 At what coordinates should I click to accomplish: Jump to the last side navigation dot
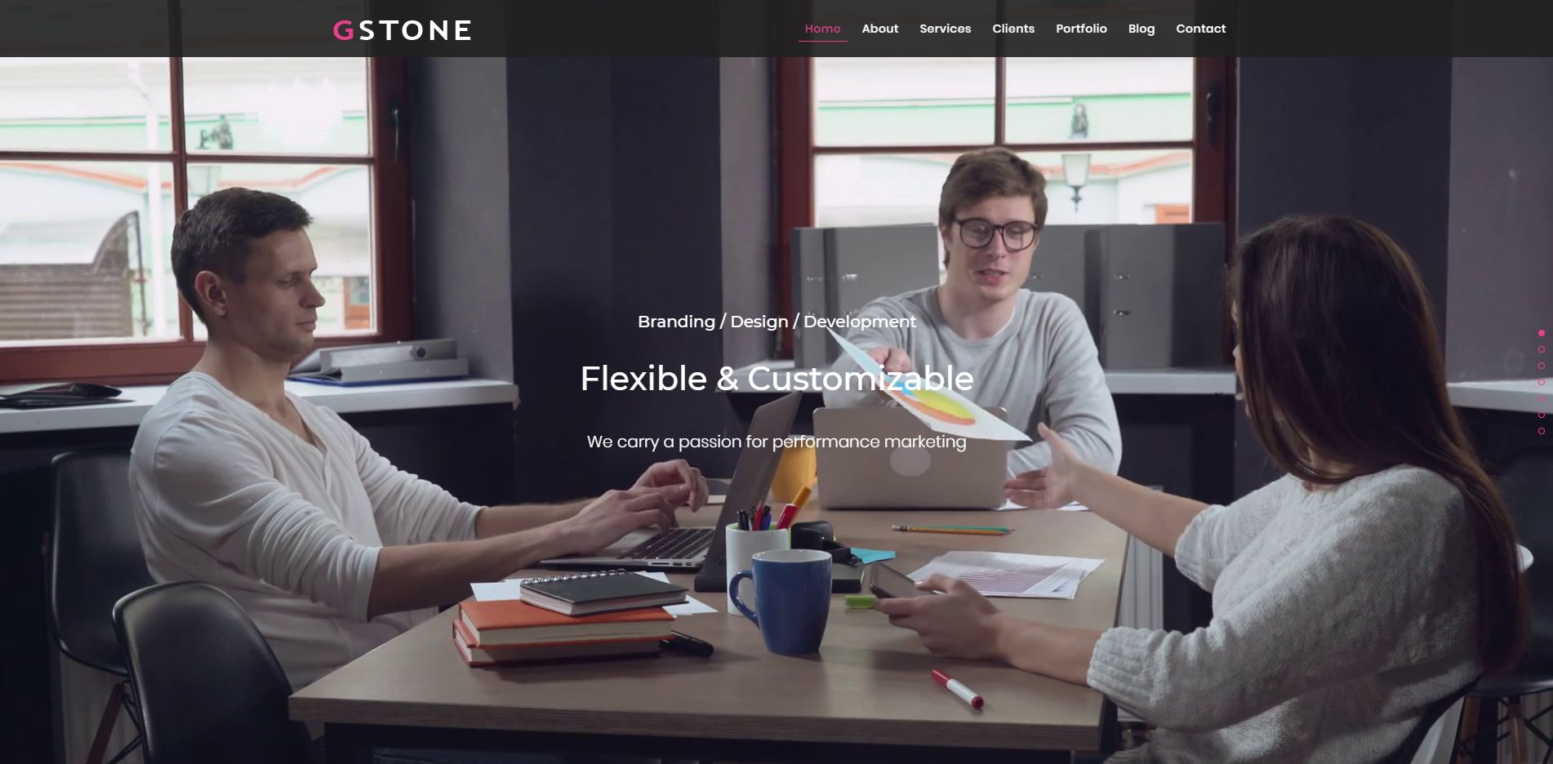pyautogui.click(x=1541, y=431)
